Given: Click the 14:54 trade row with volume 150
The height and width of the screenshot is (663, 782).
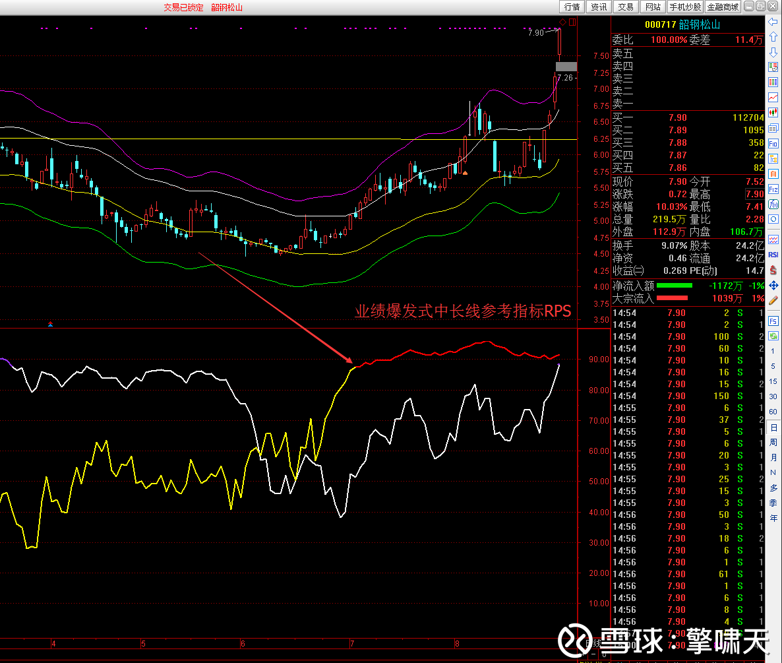Looking at the screenshot, I should (688, 396).
